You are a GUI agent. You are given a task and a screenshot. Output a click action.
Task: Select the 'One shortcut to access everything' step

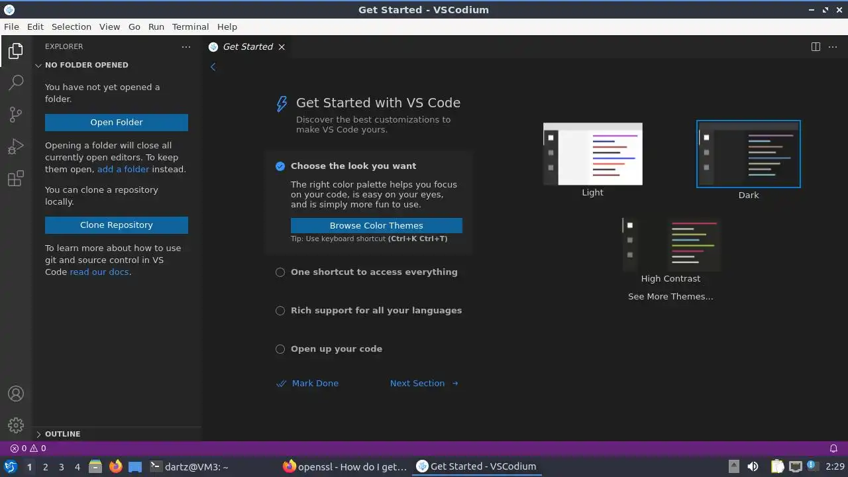click(368, 272)
